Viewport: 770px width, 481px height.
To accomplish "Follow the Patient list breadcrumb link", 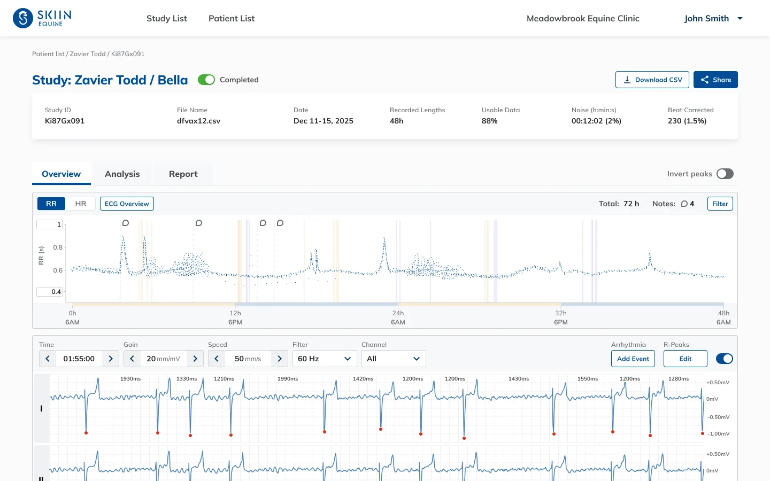I will [48, 54].
